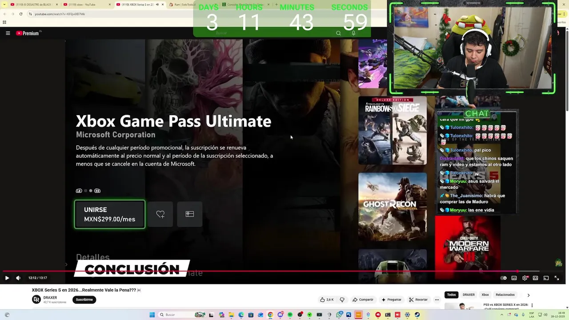Open the DRAXER channel avatar

point(36,300)
